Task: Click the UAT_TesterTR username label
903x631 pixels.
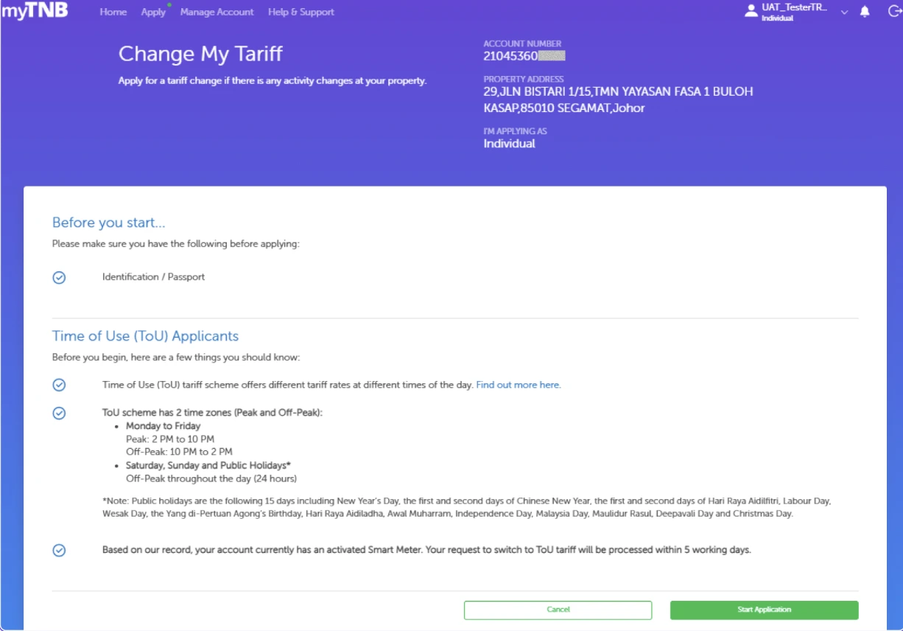Action: (795, 8)
